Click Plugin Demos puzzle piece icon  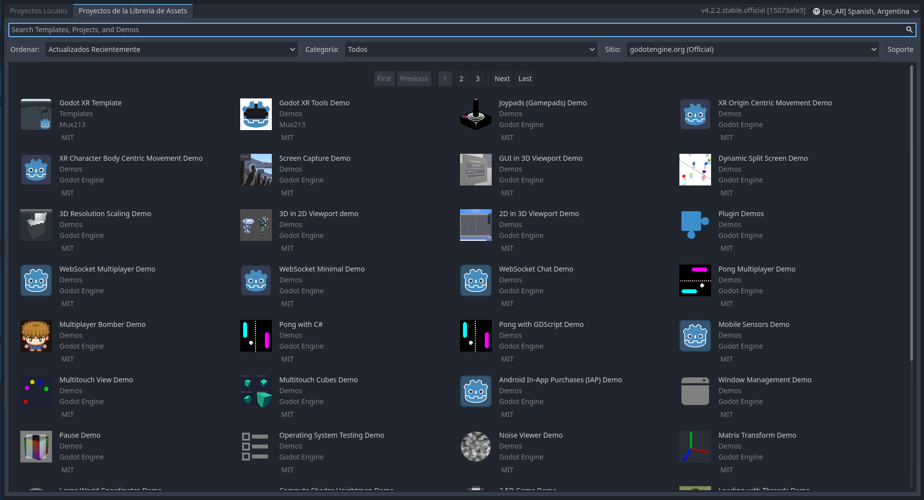click(x=695, y=225)
